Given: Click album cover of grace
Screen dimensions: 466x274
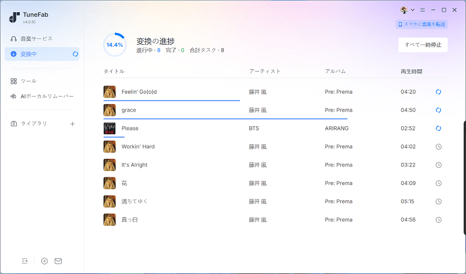Looking at the screenshot, I should pyautogui.click(x=110, y=110).
